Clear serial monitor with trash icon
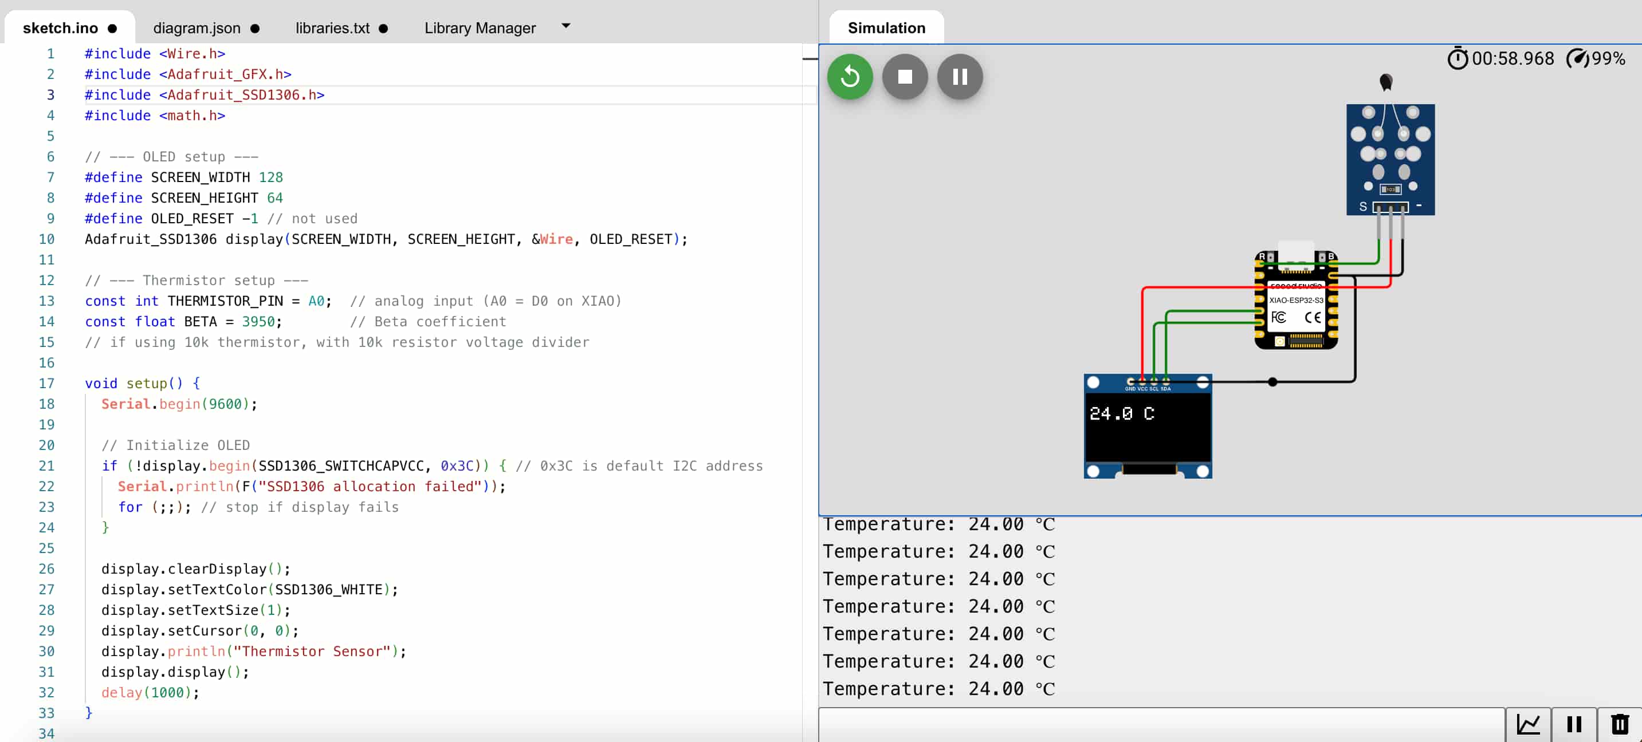 (1620, 724)
